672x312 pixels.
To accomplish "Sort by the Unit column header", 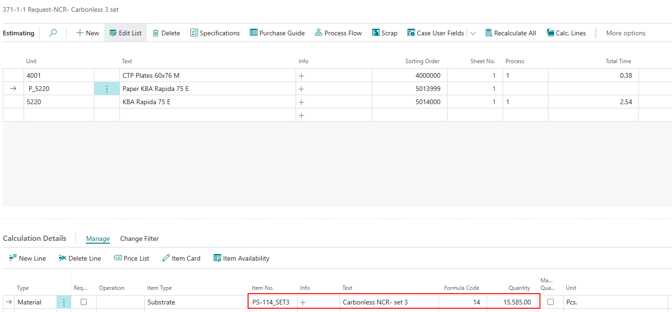I will point(32,61).
